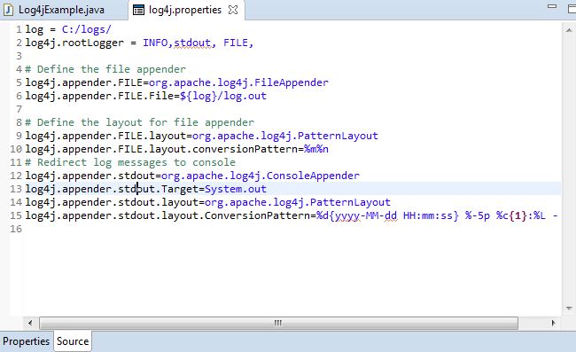Click comment '# Redirect log messages to console'

coord(130,162)
